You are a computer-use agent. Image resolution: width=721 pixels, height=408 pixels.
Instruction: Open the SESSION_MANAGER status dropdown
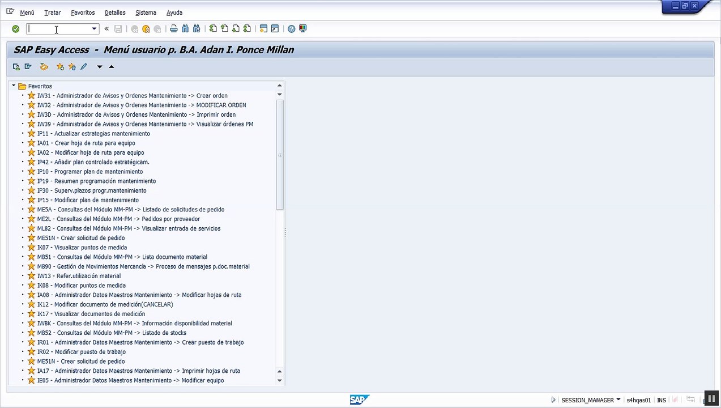coord(618,400)
